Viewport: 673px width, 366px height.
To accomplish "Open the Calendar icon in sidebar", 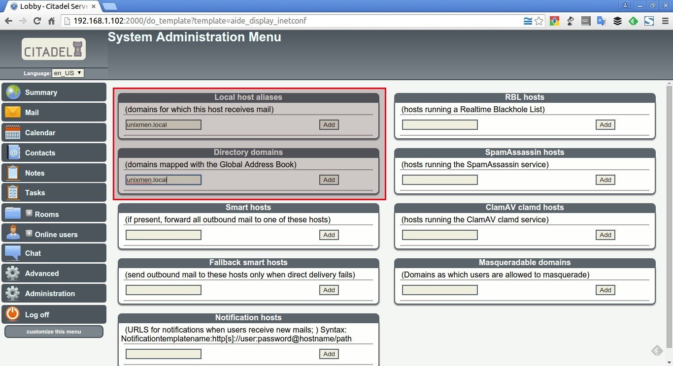I will coord(13,132).
